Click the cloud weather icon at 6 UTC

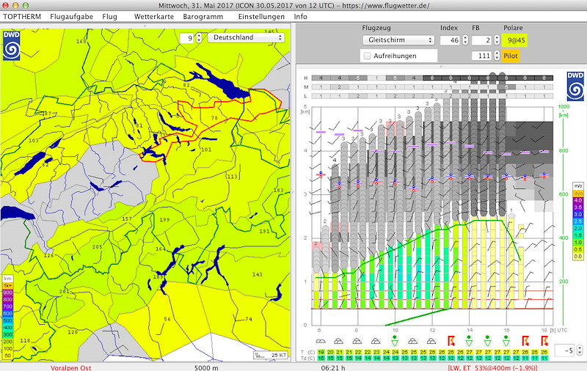(321, 341)
